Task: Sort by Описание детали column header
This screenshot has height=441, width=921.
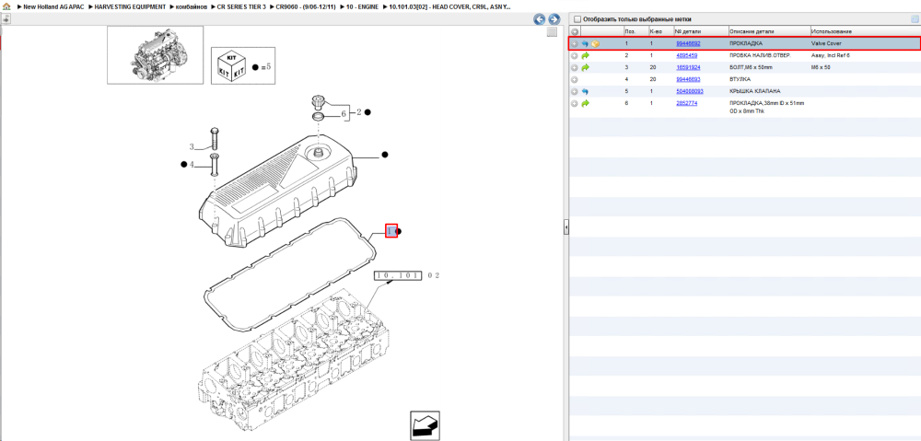Action: pos(752,31)
